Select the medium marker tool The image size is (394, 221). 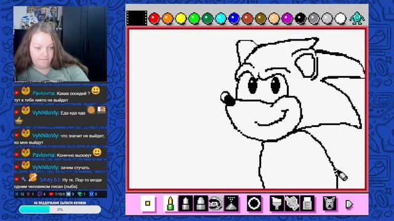pos(185,203)
